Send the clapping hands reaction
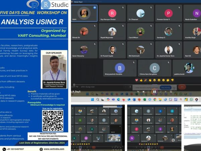201x151 pixels. coord(150,80)
